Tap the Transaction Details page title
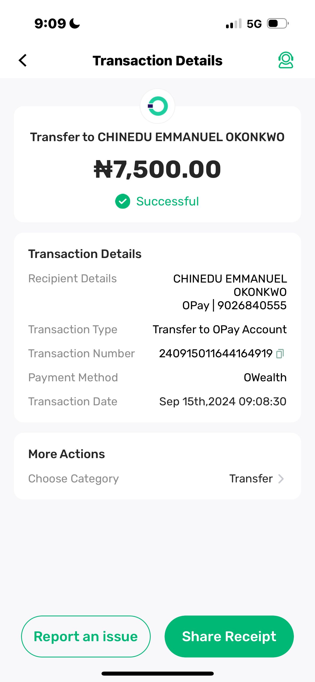This screenshot has height=682, width=315. (157, 61)
